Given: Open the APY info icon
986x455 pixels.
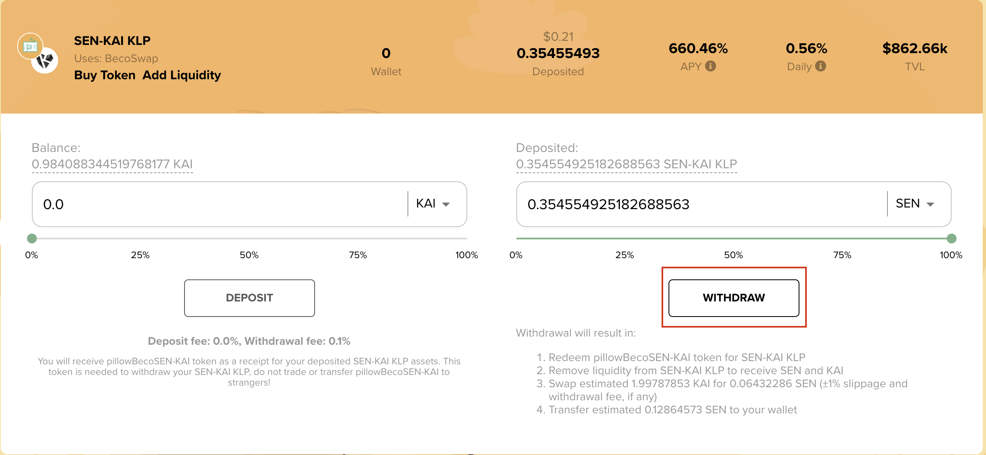Looking at the screenshot, I should pos(711,66).
